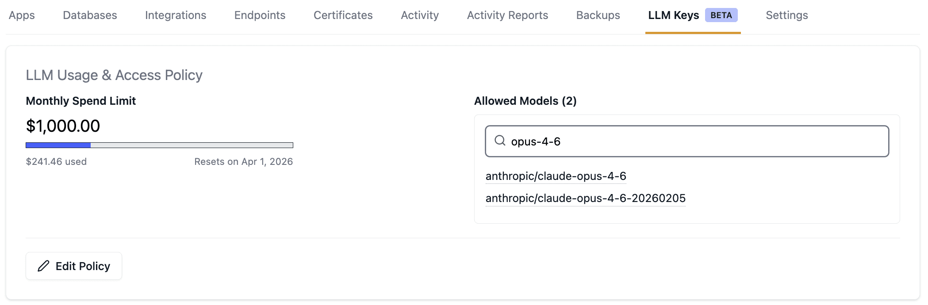Open the Certificates tab
This screenshot has height=305, width=928.
(x=343, y=15)
